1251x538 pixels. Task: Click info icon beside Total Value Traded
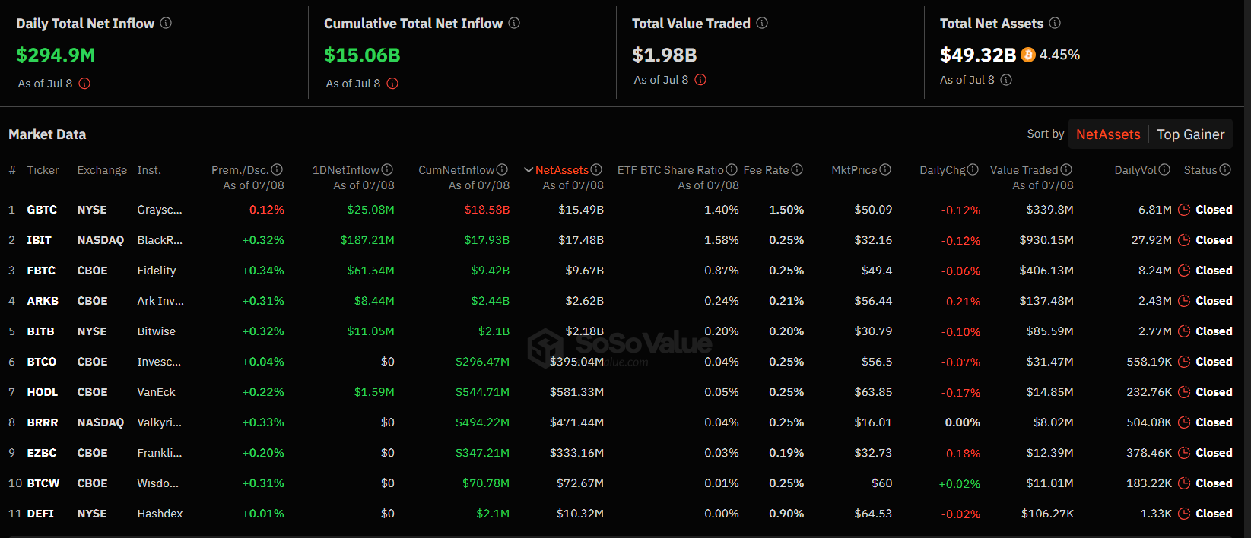click(x=762, y=23)
